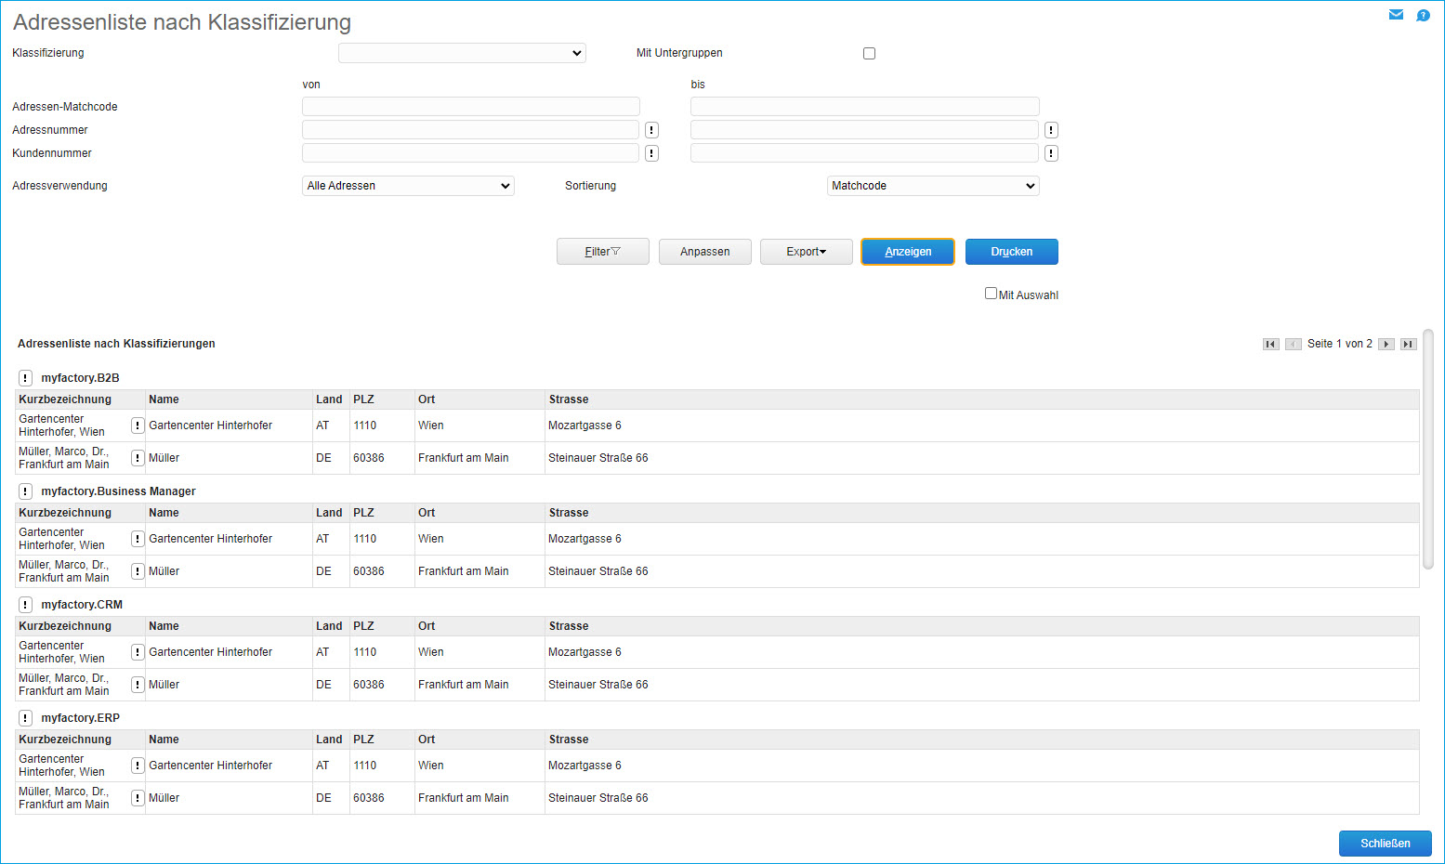The image size is (1445, 864).
Task: Click the Anzeigen button
Action: tap(908, 252)
